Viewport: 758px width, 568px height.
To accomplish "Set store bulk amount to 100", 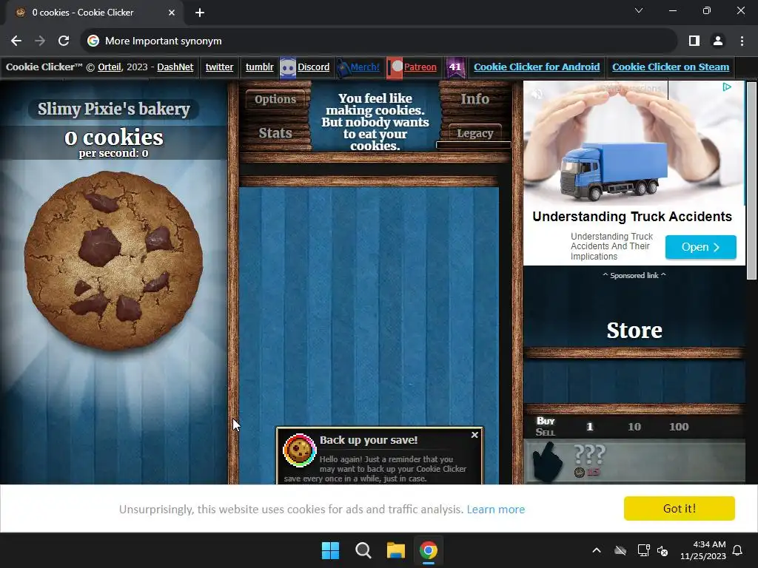I will coord(679,427).
